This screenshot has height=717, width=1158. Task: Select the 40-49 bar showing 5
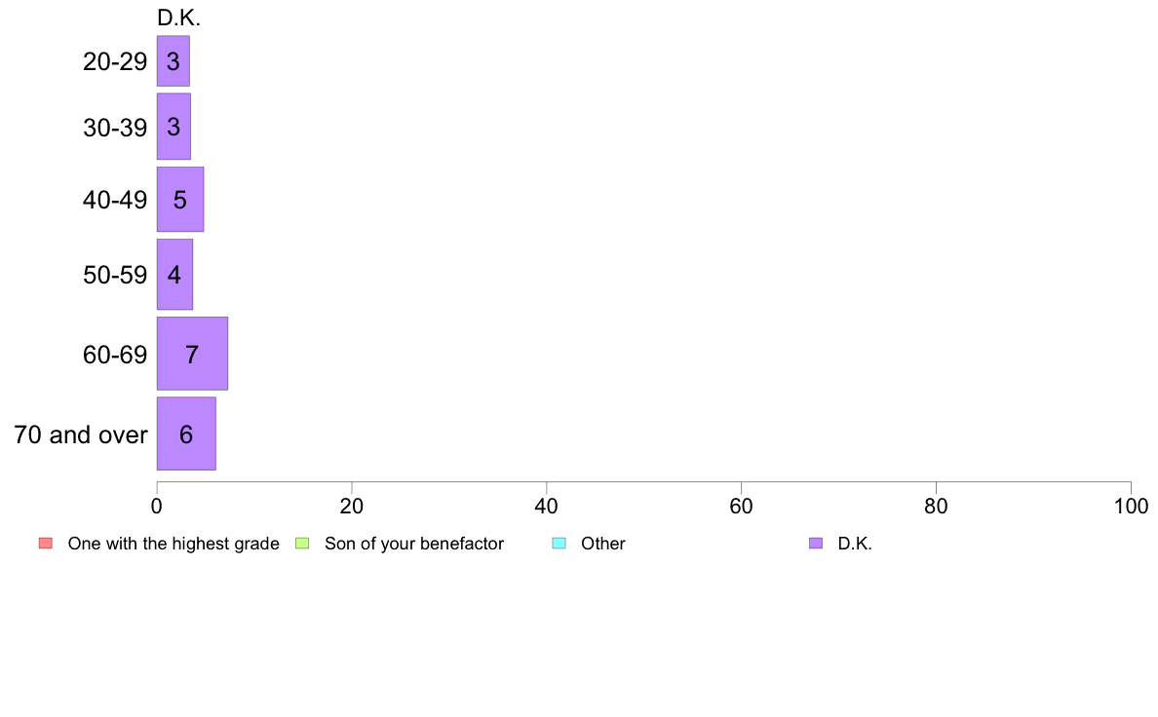click(x=180, y=200)
